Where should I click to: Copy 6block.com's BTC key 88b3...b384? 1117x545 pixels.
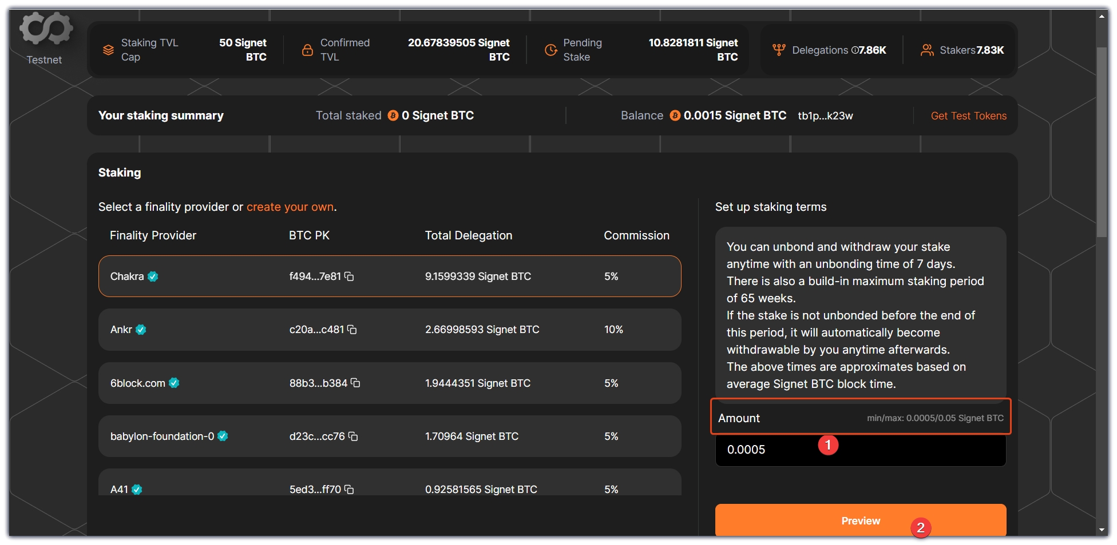coord(355,383)
